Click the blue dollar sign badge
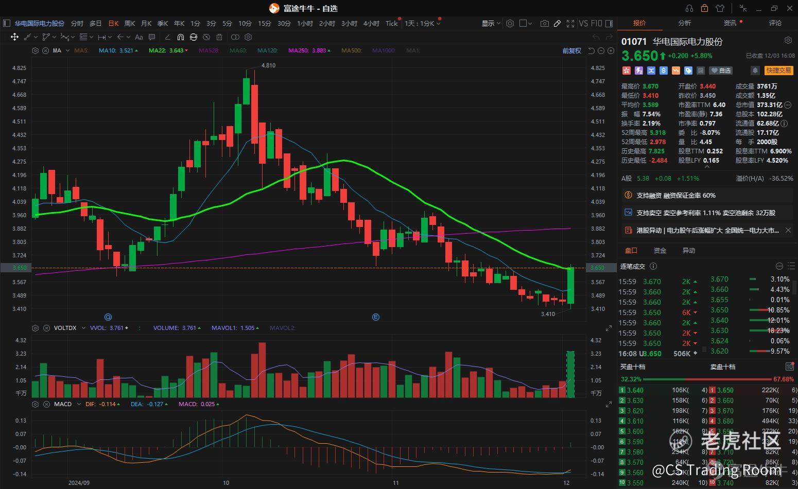This screenshot has height=489, width=798. pyautogui.click(x=664, y=71)
